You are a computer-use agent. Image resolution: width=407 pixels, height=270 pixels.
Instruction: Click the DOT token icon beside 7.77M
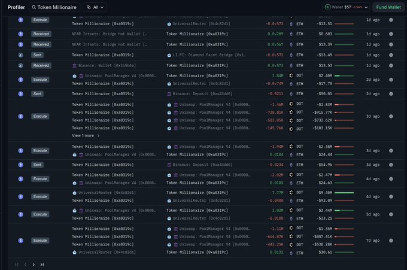291,192
